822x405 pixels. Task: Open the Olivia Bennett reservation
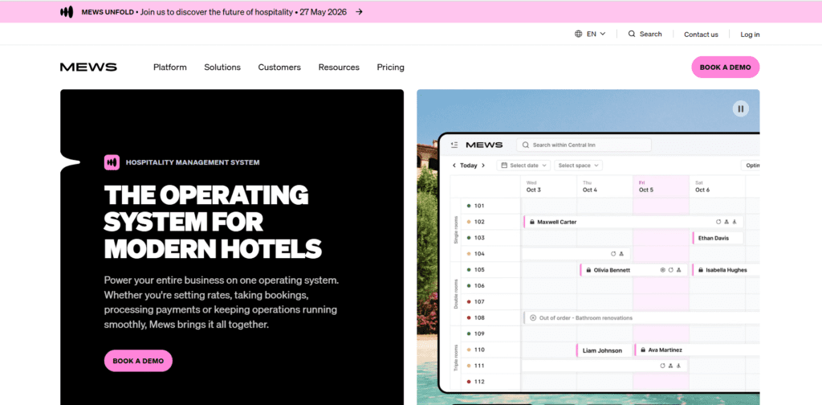(x=633, y=270)
